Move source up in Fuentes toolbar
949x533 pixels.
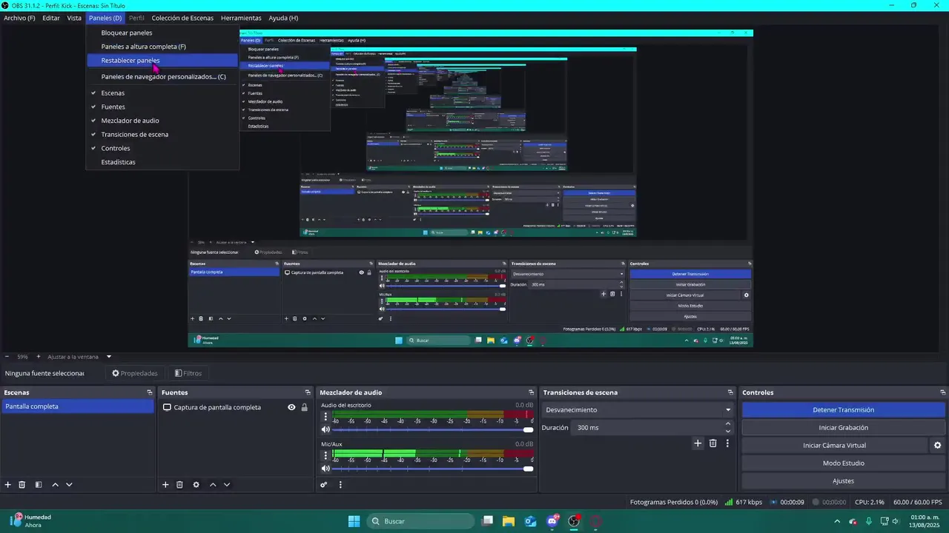click(213, 485)
